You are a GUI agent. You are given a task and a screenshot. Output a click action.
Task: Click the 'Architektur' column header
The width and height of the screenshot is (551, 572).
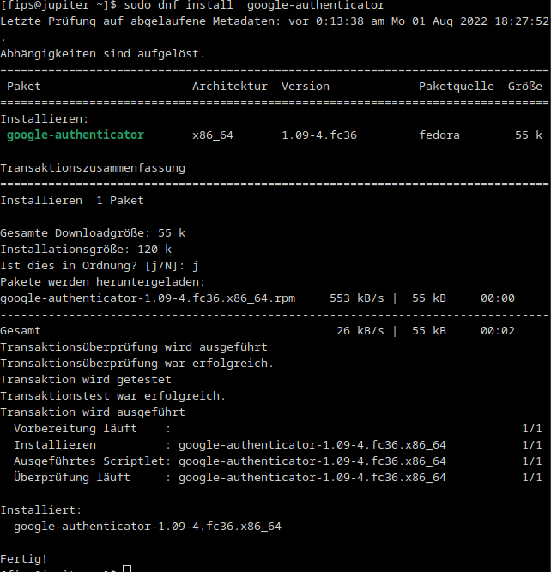[x=229, y=87]
